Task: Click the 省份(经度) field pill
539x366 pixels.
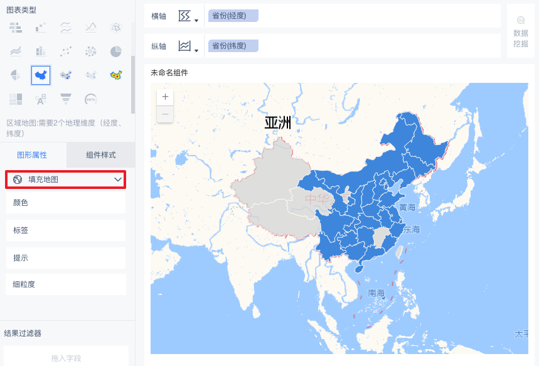Action: pyautogui.click(x=233, y=16)
